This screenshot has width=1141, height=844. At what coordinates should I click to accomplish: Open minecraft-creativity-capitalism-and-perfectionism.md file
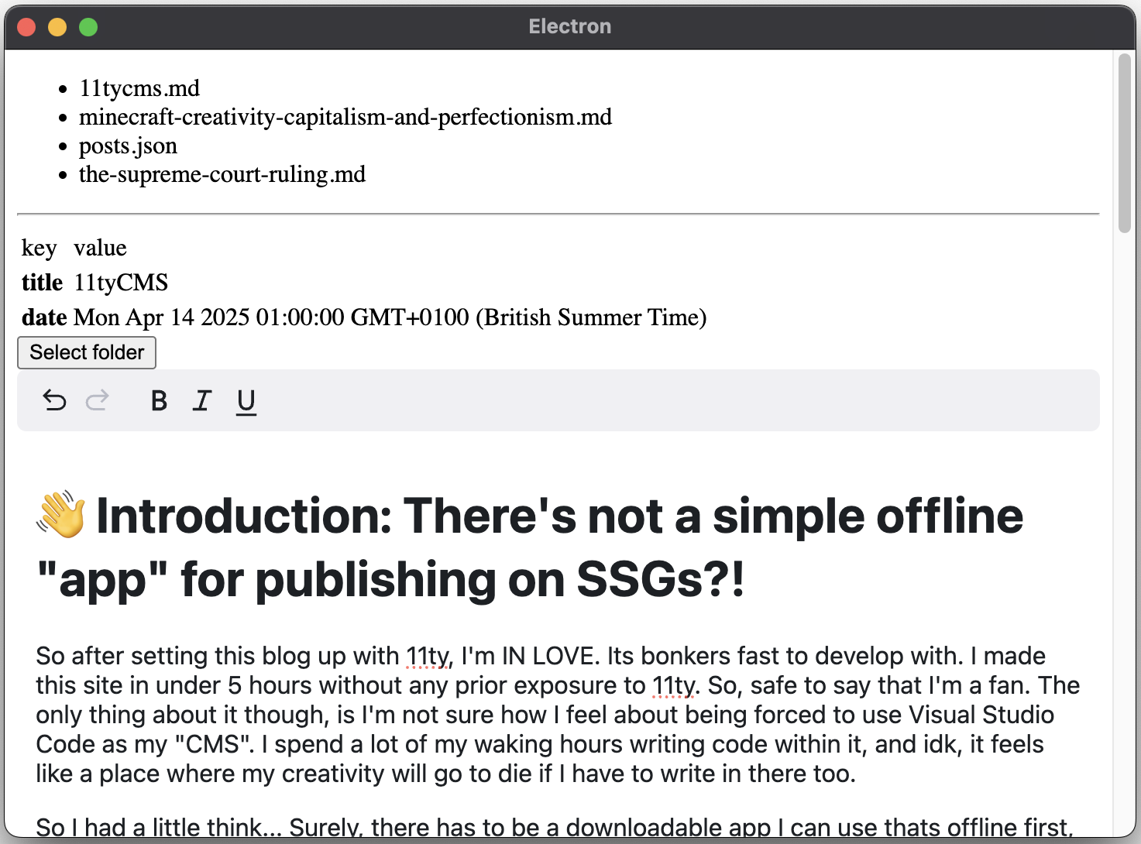click(x=345, y=117)
